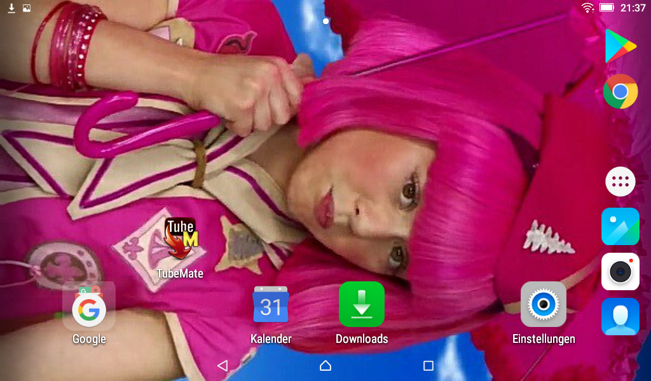Open Chrome browser
This screenshot has width=651, height=381.
(620, 91)
